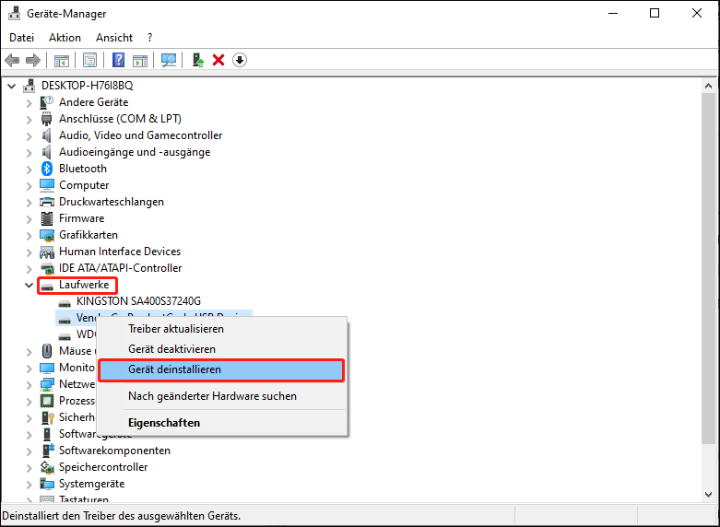Click the show/hide console tree icon
Viewport: 720px width, 527px height.
click(62, 60)
